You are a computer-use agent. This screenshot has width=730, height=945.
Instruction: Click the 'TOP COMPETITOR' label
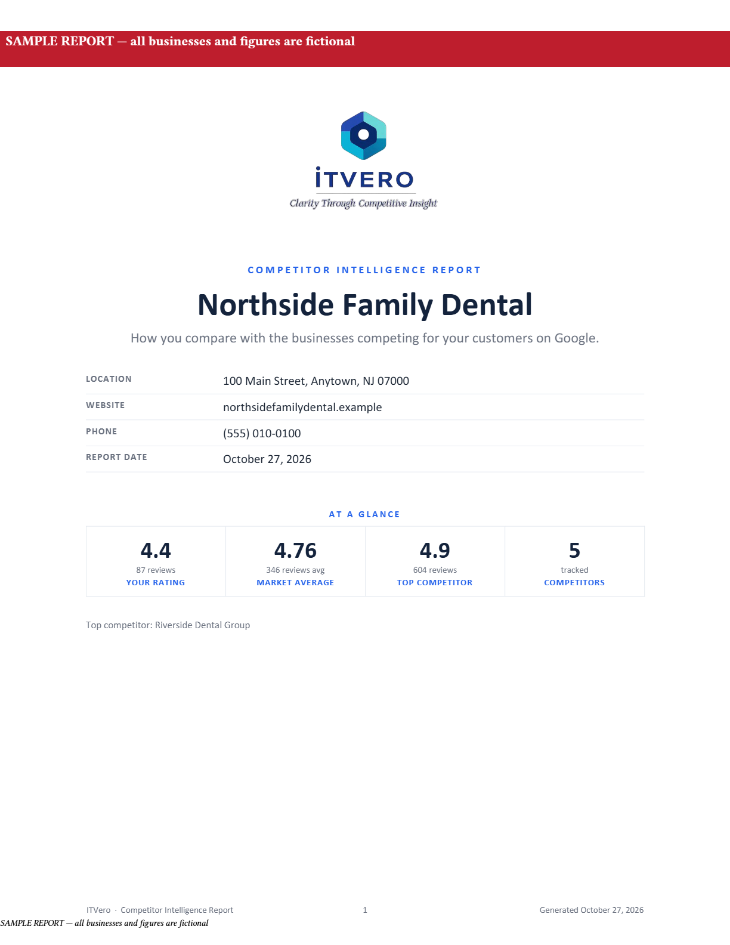435,583
